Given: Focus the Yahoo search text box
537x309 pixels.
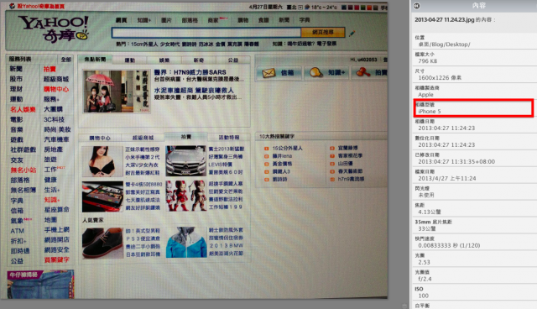Looking at the screenshot, I should (206, 33).
